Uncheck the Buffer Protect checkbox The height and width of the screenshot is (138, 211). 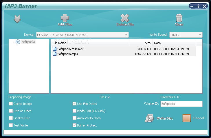74,125
